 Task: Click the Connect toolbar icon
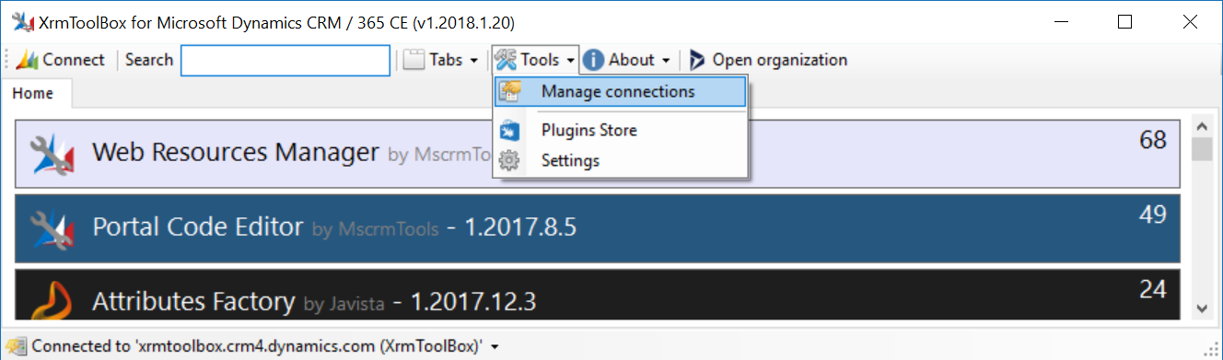pos(28,60)
